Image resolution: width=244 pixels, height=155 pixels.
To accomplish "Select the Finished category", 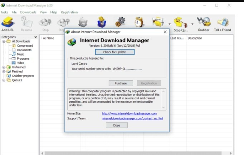I will click(17, 71).
